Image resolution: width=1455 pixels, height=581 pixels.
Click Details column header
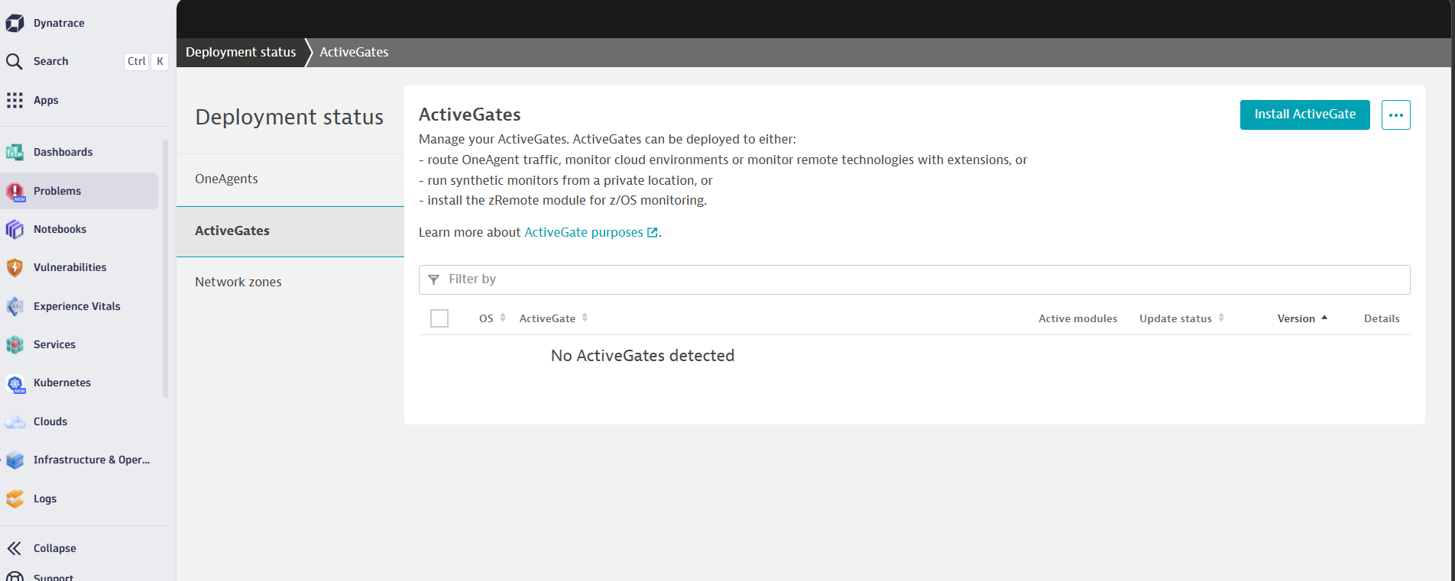[1382, 318]
